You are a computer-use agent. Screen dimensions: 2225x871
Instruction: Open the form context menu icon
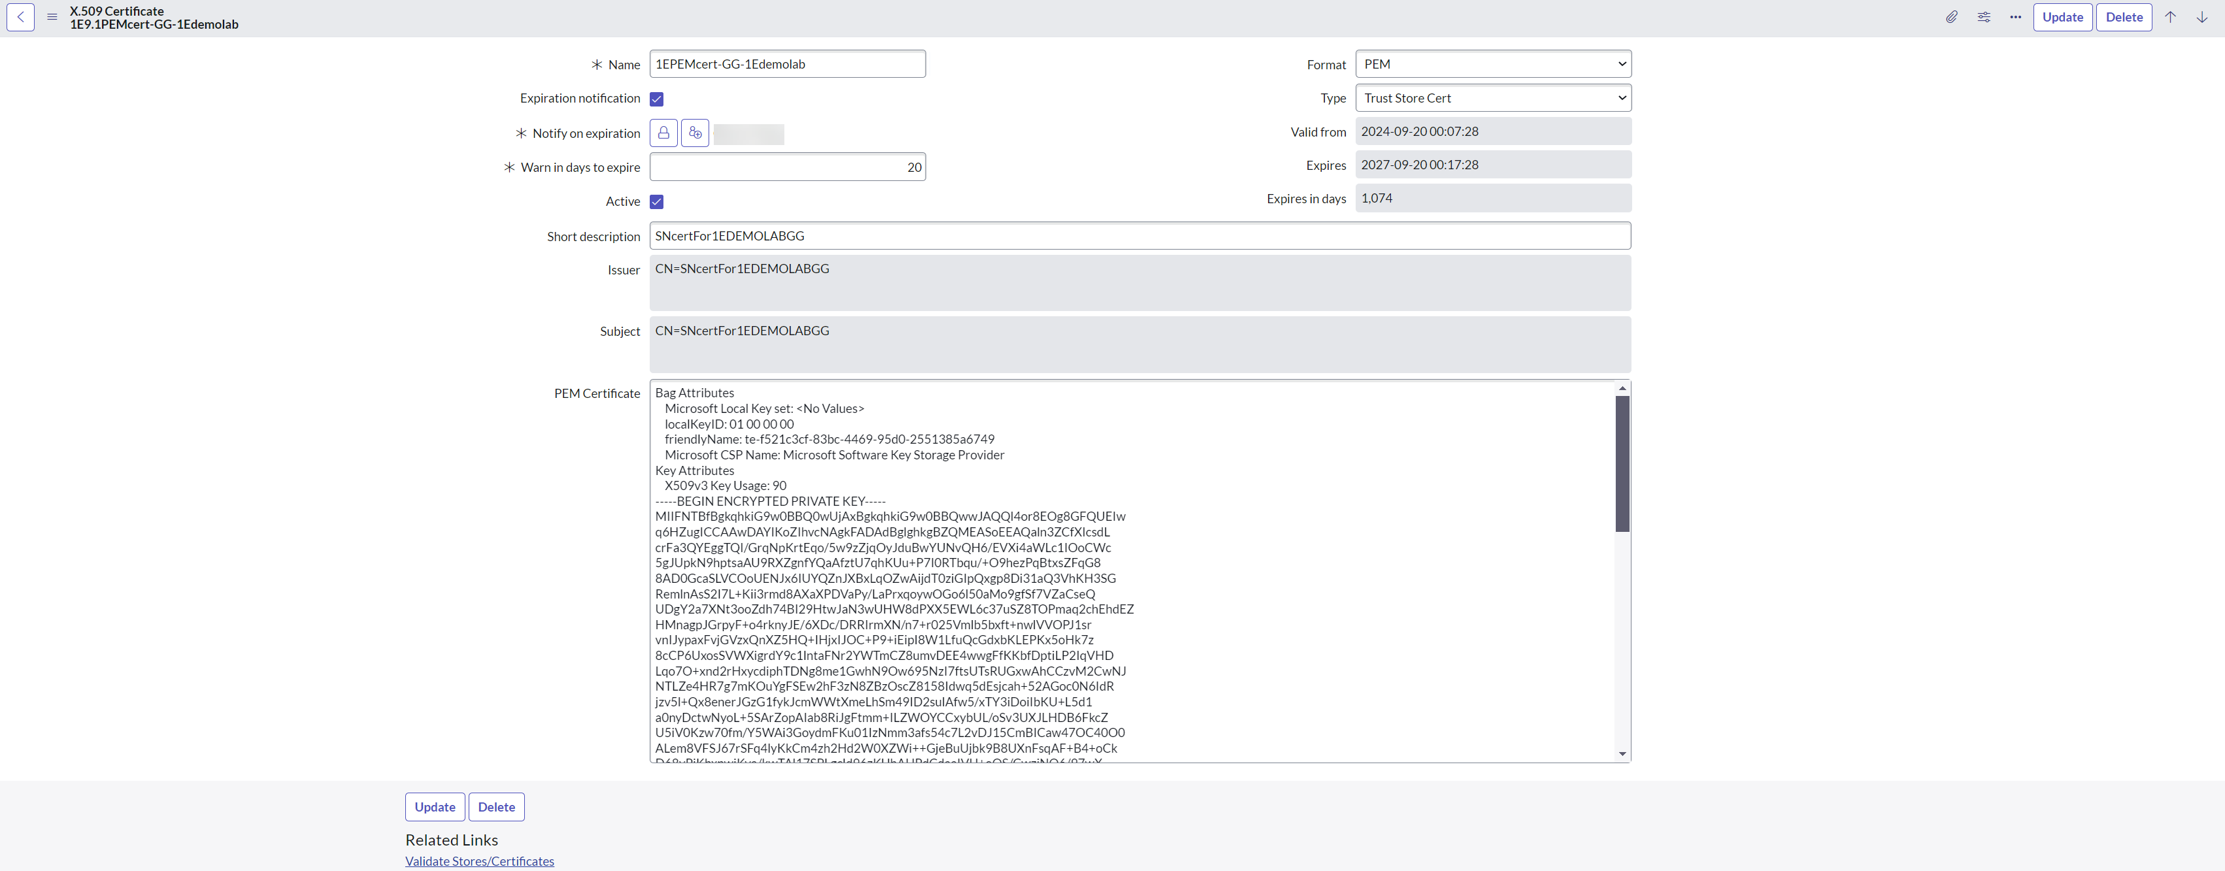pos(52,17)
